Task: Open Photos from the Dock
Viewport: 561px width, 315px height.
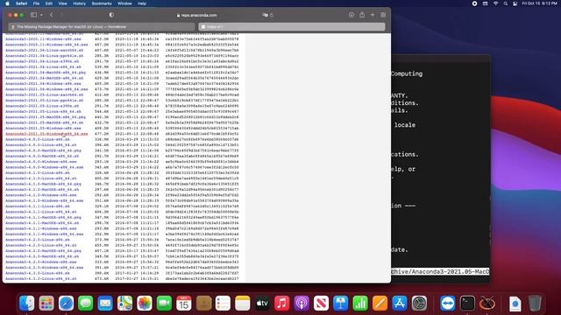Action: [145, 304]
